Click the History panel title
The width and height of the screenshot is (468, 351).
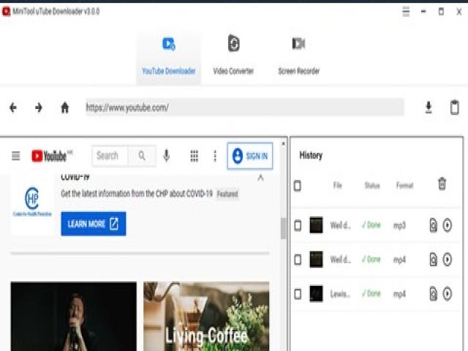pyautogui.click(x=311, y=155)
